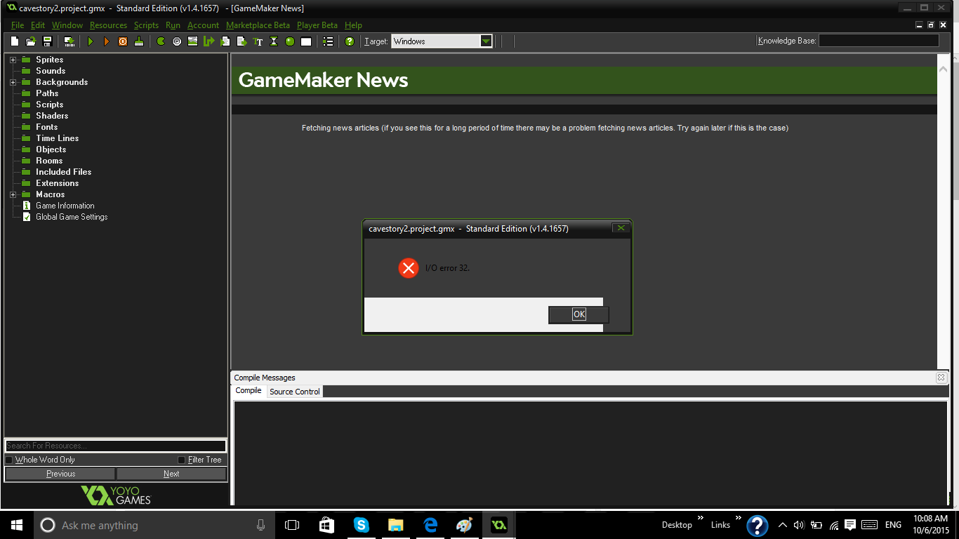Create an object using the green ball icon
This screenshot has width=959, height=539.
coord(290,41)
